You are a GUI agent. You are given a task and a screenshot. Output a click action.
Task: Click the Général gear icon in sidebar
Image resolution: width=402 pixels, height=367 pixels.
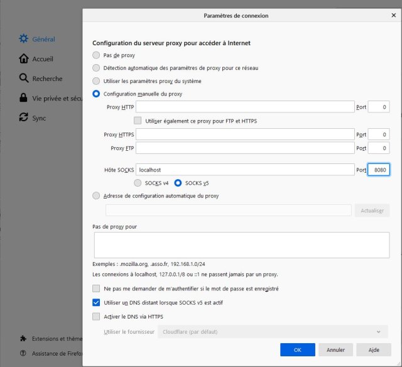[x=24, y=39]
